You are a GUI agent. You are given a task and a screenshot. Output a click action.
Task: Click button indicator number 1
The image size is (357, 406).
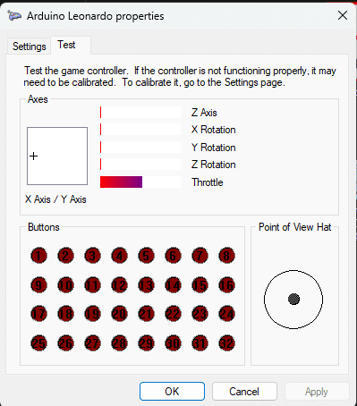38,256
